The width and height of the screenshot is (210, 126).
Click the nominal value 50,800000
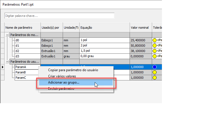[141, 46]
